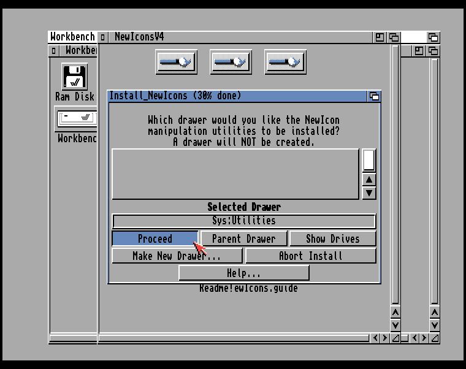This screenshot has width=466, height=369.
Task: Click the rightmost slider icon in NewIconsV4
Action: 285,62
